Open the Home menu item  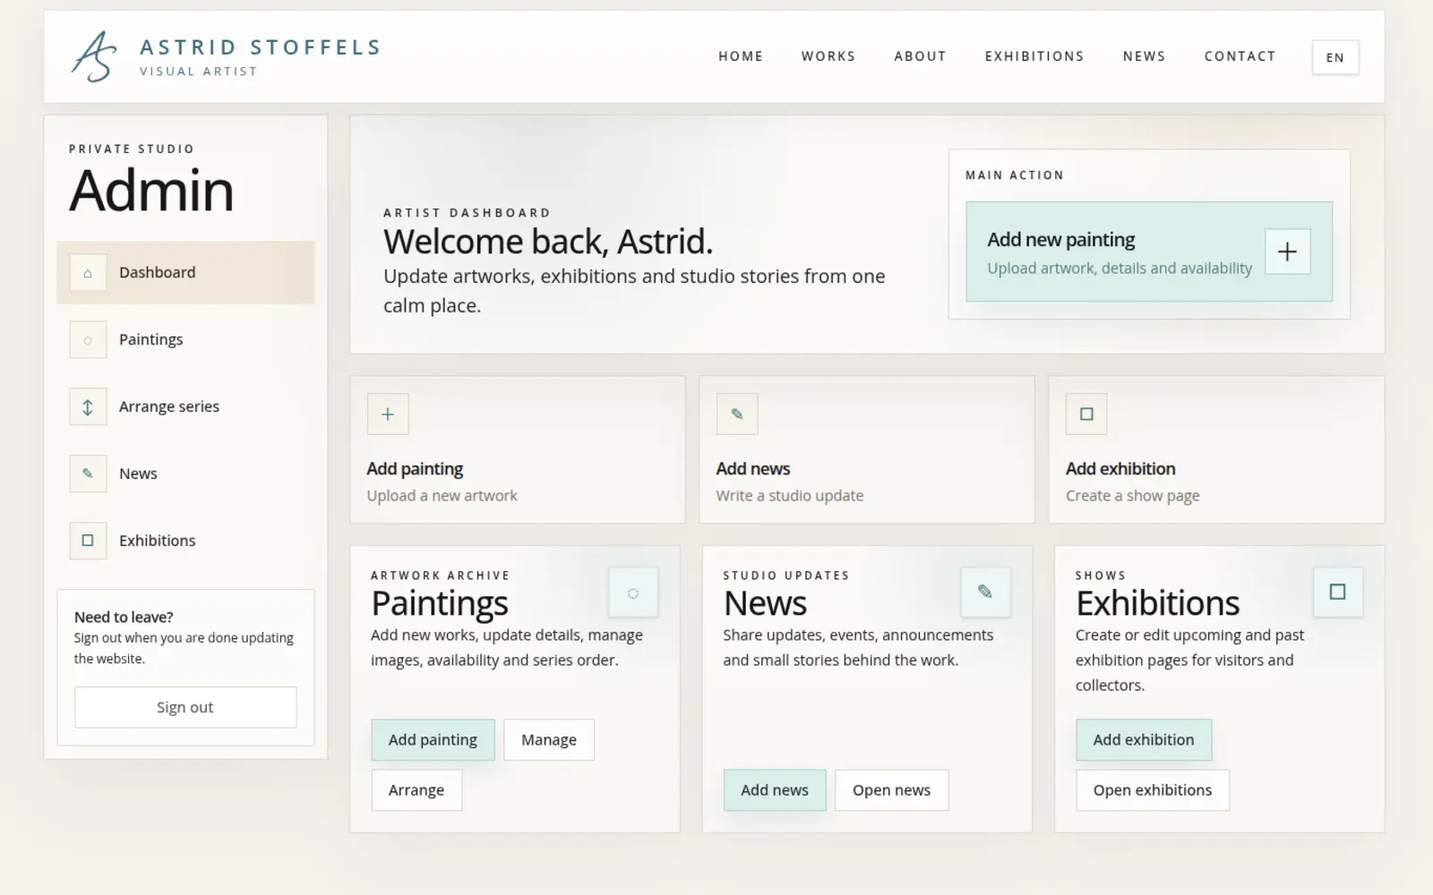(x=741, y=56)
